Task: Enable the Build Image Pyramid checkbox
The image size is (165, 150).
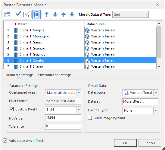Action: pos(90,118)
